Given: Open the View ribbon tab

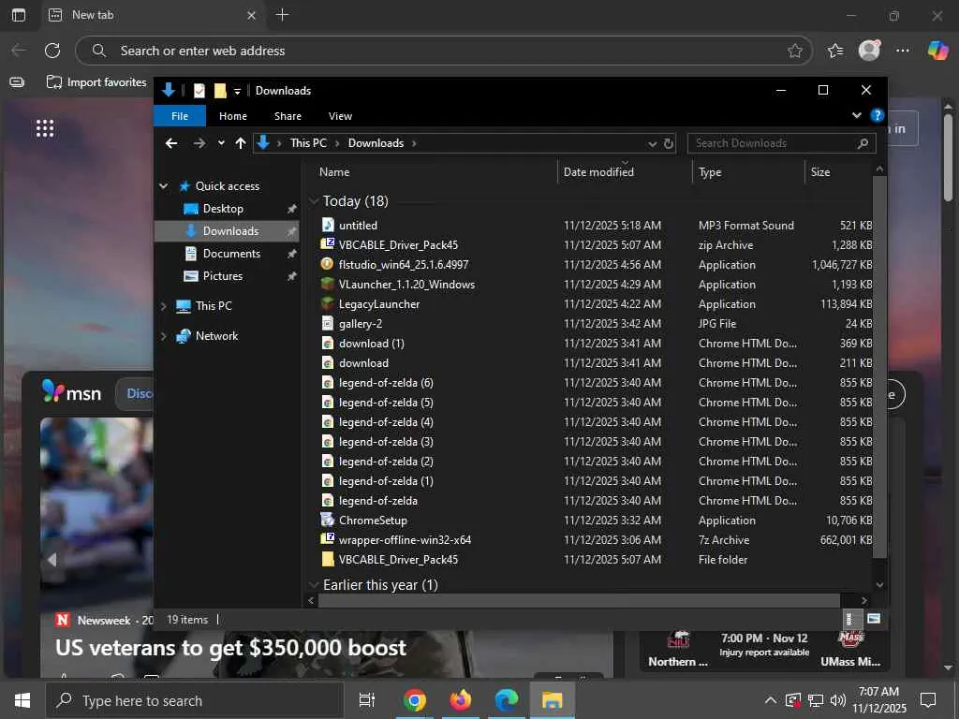Looking at the screenshot, I should 340,115.
